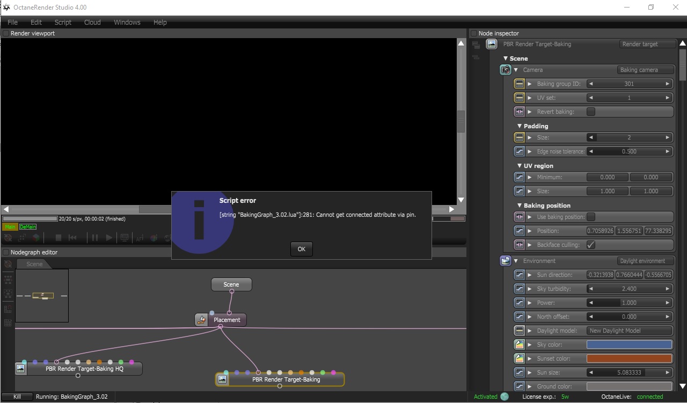Click the Activated status globe icon

click(x=505, y=397)
